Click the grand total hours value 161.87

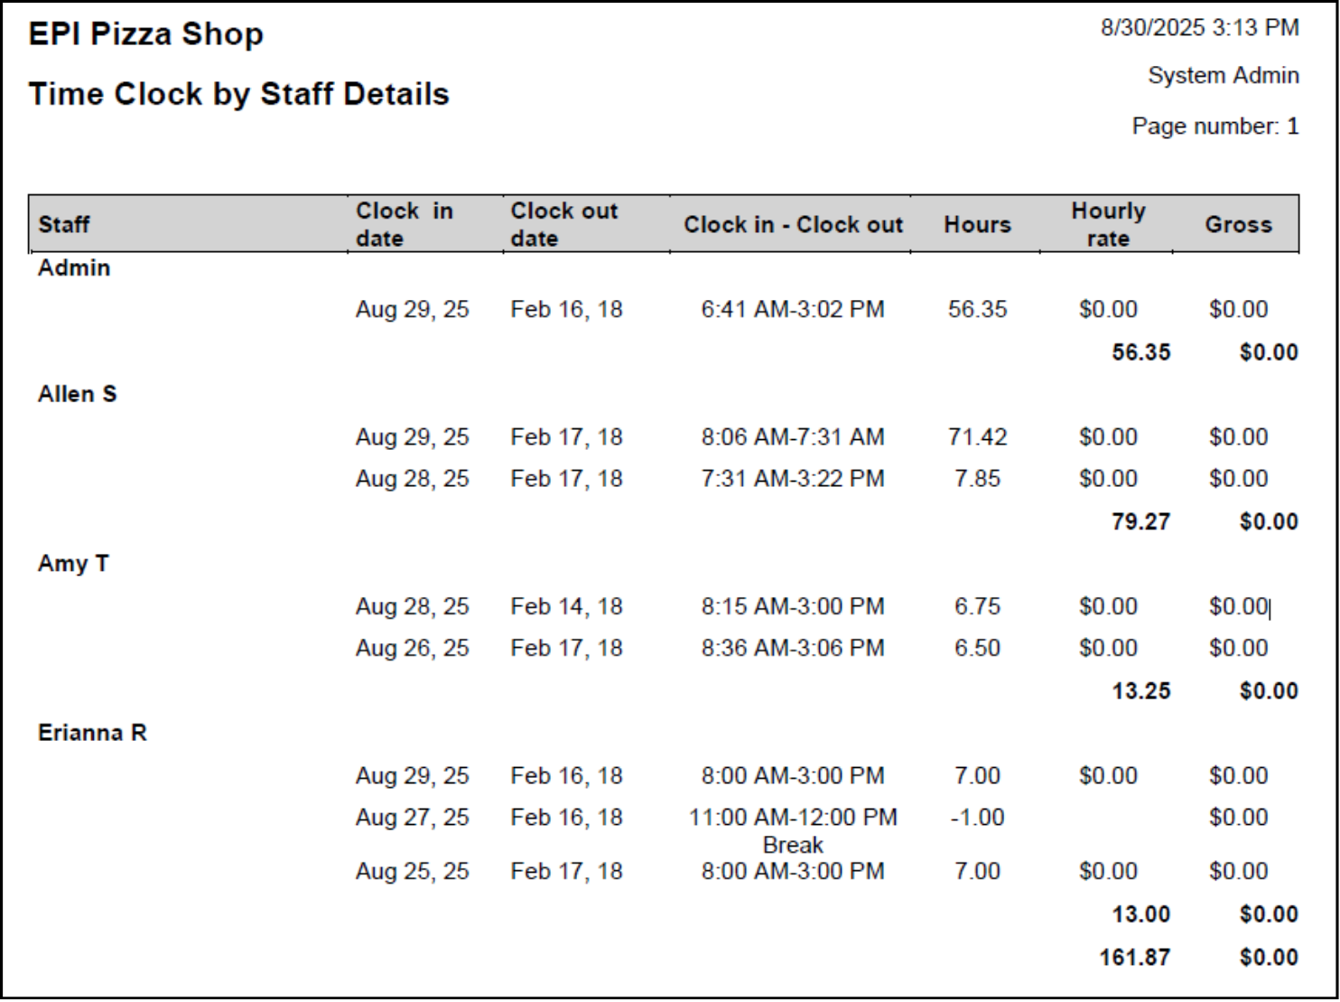coord(1140,956)
